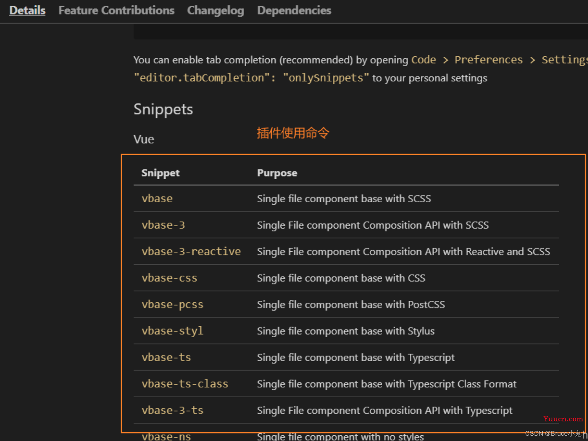Click "Single file component base with Stylus"
This screenshot has height=441, width=588.
point(345,331)
